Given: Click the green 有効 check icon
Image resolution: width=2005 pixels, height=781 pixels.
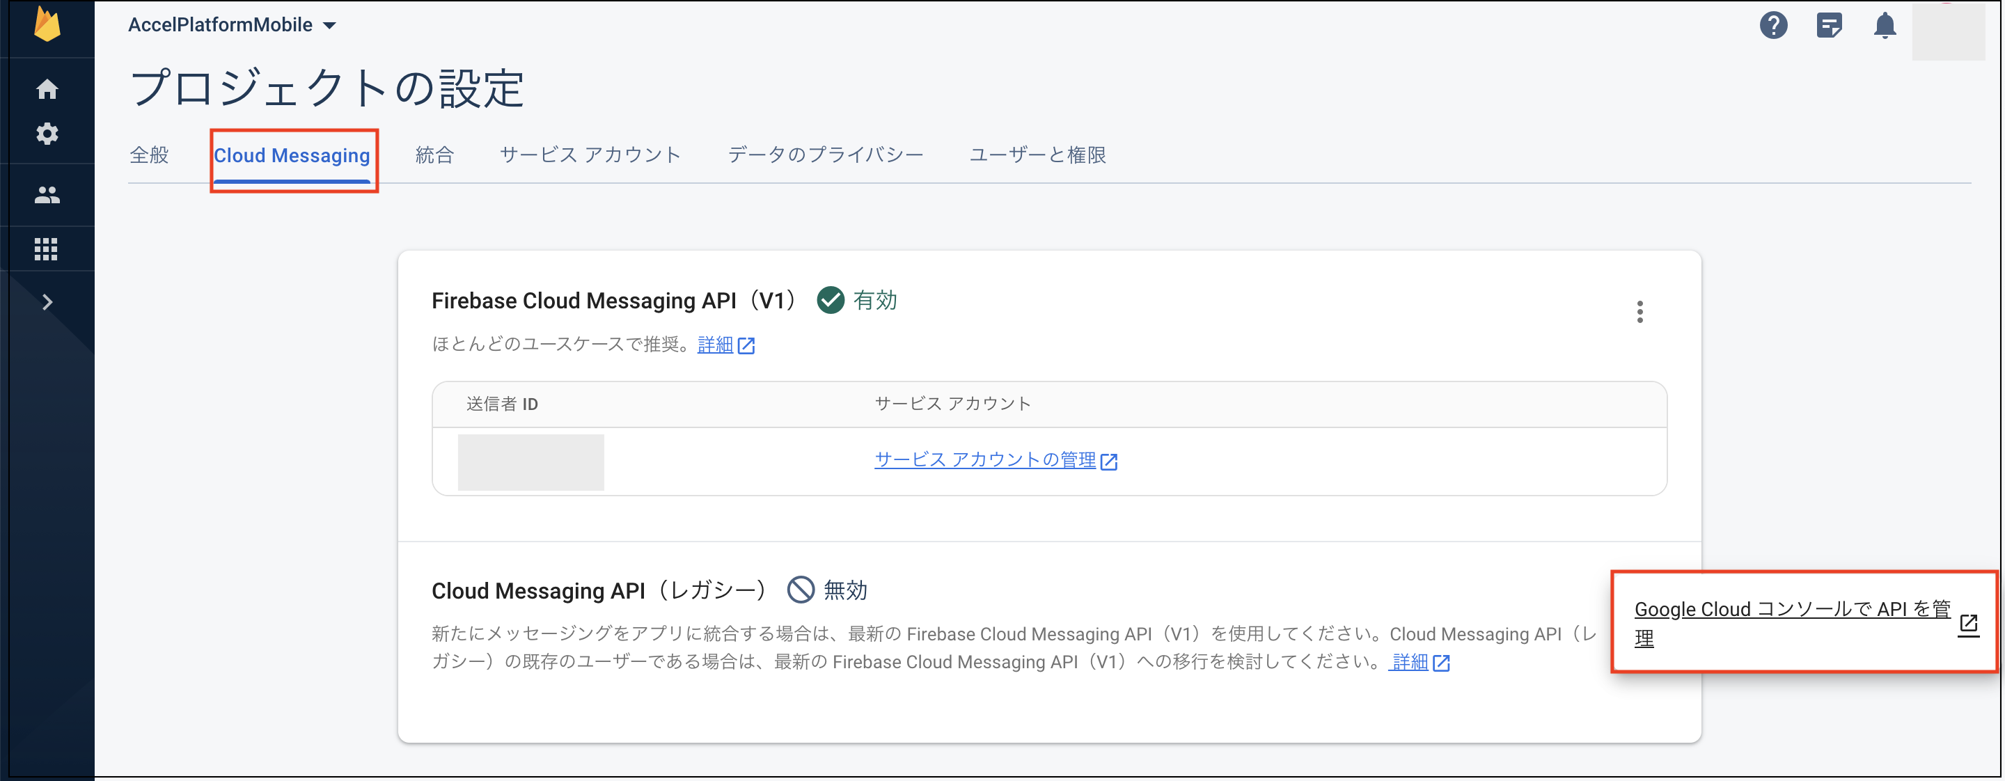Looking at the screenshot, I should [x=831, y=299].
